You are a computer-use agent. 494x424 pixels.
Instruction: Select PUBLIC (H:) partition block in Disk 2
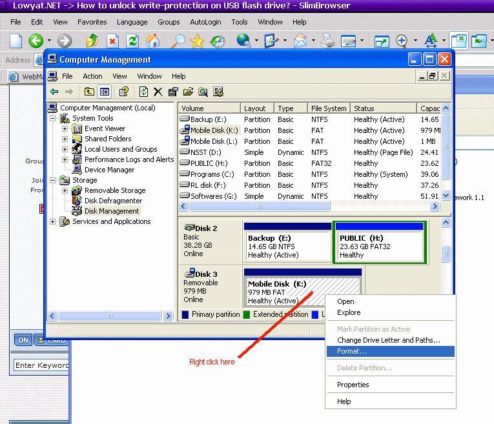379,243
